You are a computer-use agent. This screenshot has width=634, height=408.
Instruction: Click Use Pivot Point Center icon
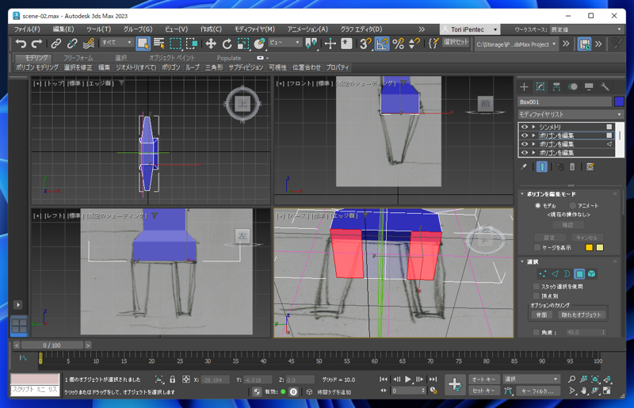point(311,44)
